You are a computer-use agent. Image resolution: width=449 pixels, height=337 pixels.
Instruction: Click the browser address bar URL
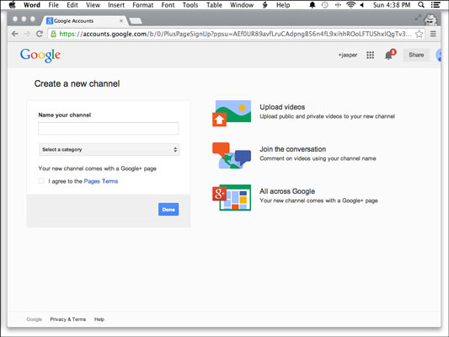pos(235,34)
